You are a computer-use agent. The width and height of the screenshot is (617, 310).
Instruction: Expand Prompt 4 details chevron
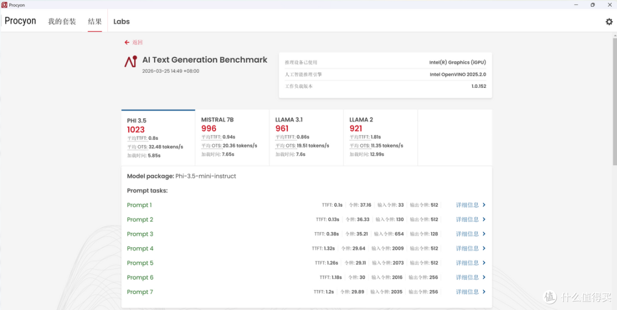click(484, 248)
